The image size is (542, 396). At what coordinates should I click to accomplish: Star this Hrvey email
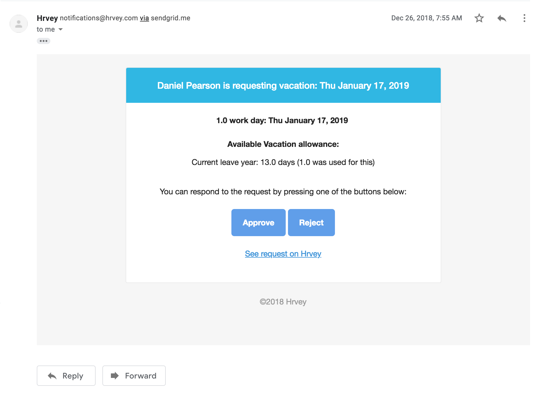(x=479, y=18)
